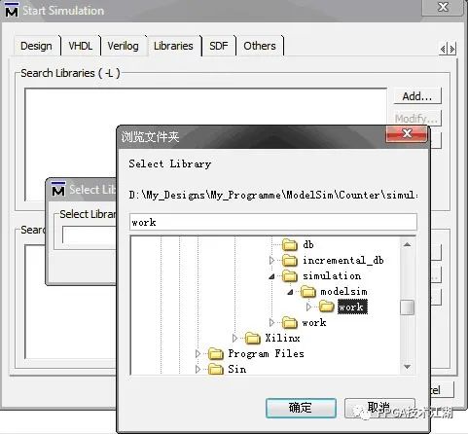Screen dimensions: 468x434
Task: Select the Program Files folder icon
Action: [216, 354]
